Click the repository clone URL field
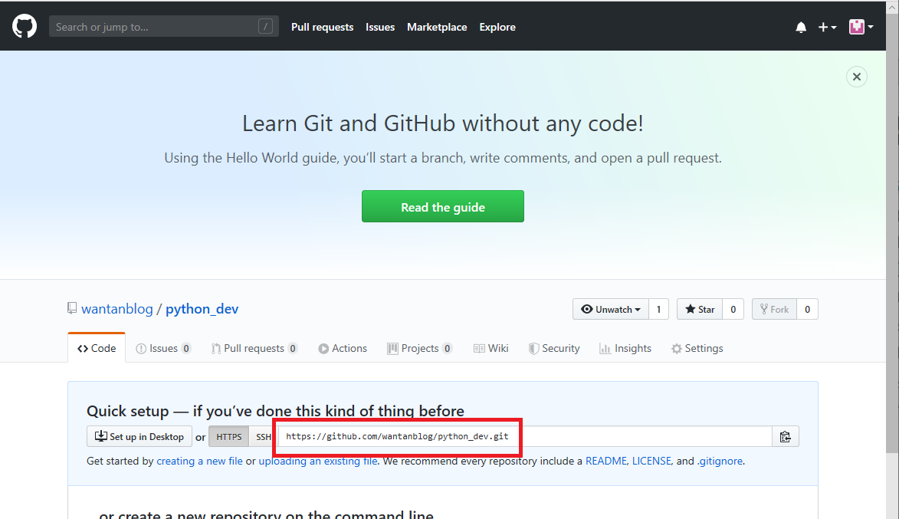899x519 pixels. pos(524,436)
